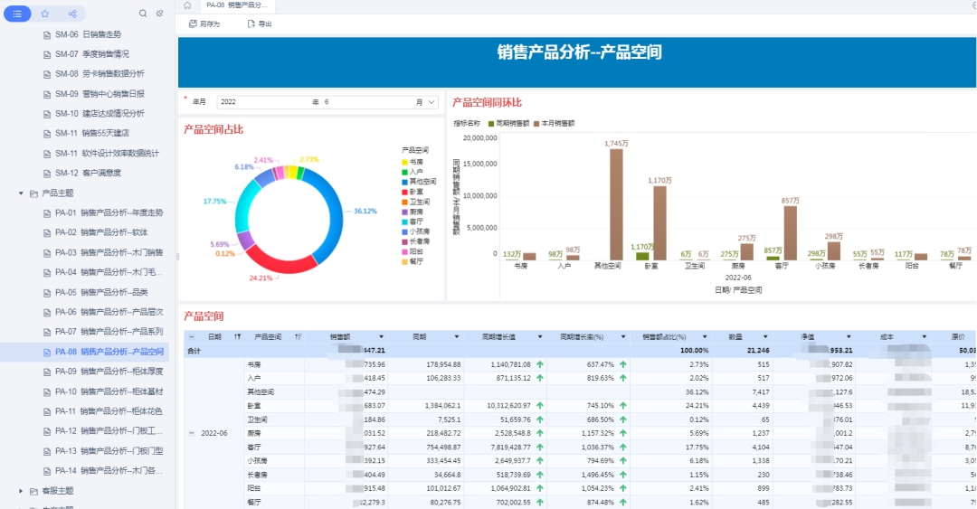The image size is (977, 509).
Task: Collapse the 2022-06 row group
Action: (x=191, y=433)
